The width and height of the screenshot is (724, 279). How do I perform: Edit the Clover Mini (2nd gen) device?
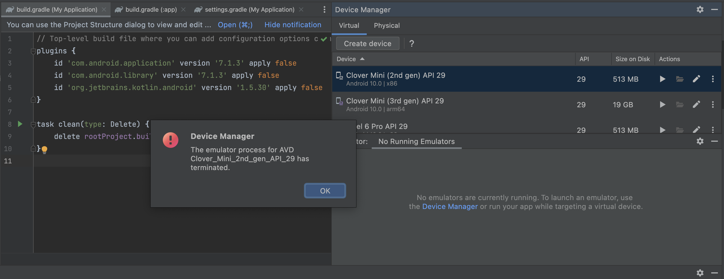[x=696, y=79]
